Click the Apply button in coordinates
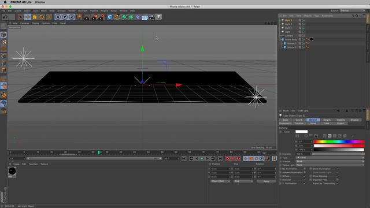 (266, 181)
